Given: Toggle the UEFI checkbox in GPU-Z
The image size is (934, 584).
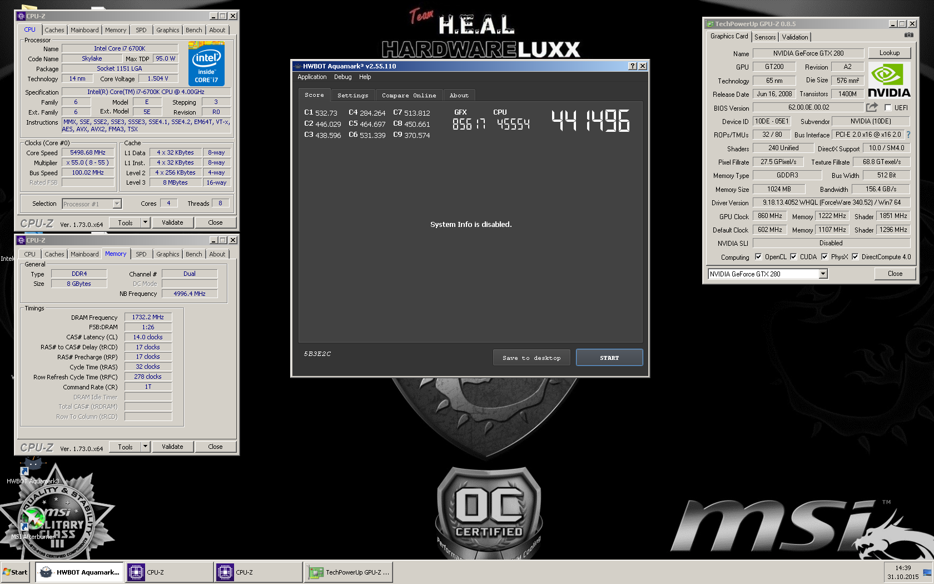Looking at the screenshot, I should [888, 107].
